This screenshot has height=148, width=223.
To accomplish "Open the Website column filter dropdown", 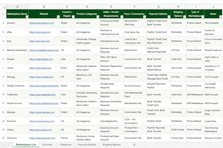I will [x=58, y=17].
